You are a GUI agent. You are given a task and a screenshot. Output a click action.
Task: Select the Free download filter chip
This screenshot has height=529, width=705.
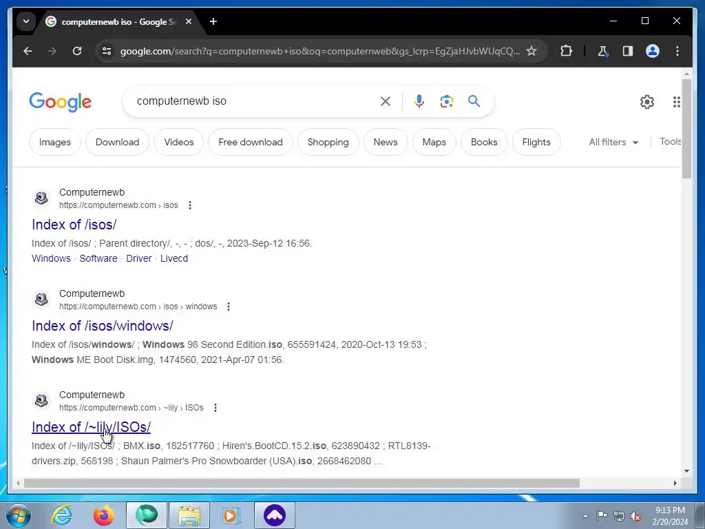[251, 142]
